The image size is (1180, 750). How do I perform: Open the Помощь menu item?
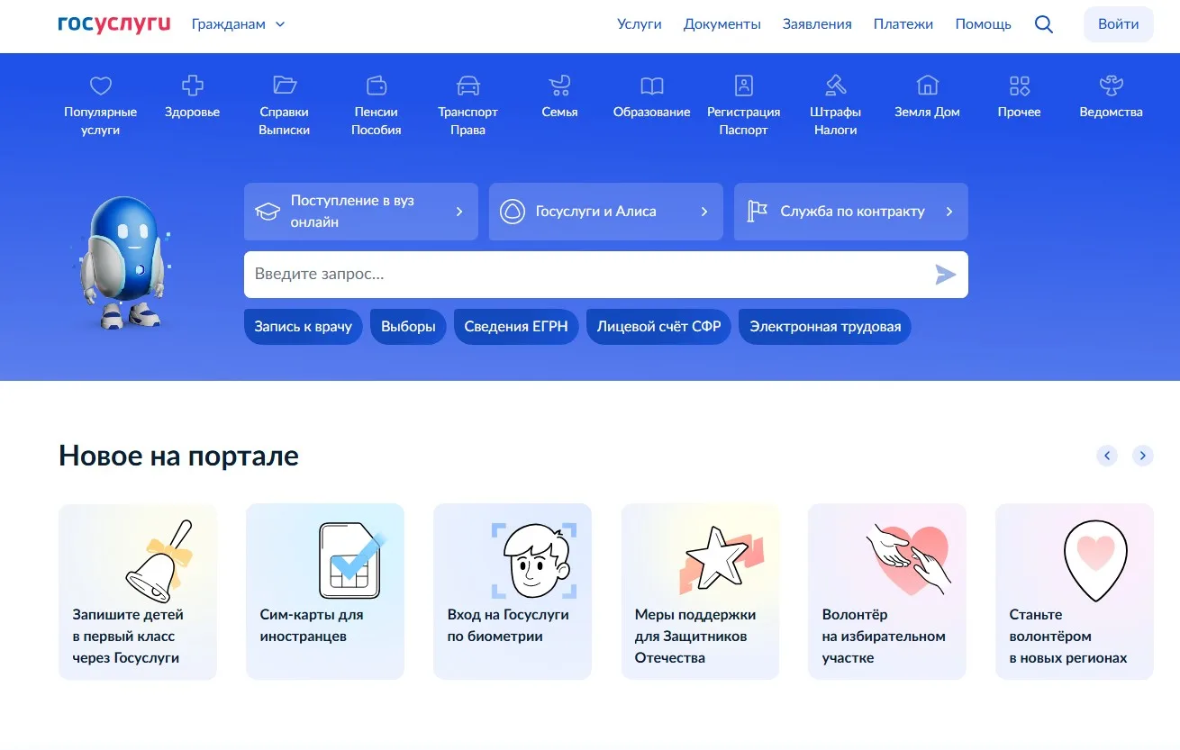click(x=984, y=24)
